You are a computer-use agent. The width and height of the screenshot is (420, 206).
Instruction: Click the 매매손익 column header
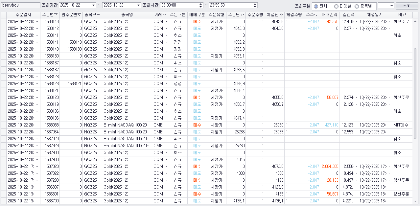pos(330,15)
